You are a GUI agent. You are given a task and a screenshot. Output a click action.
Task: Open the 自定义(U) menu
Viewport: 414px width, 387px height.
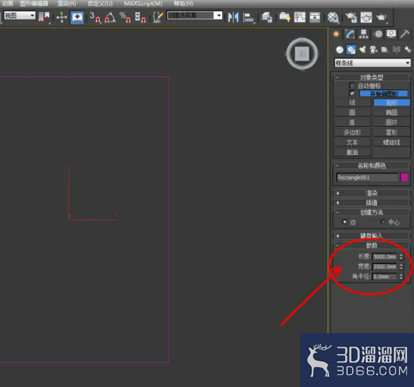pyautogui.click(x=100, y=4)
